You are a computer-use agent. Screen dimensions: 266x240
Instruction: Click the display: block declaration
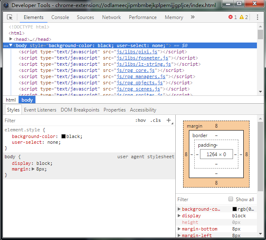(x=32, y=163)
